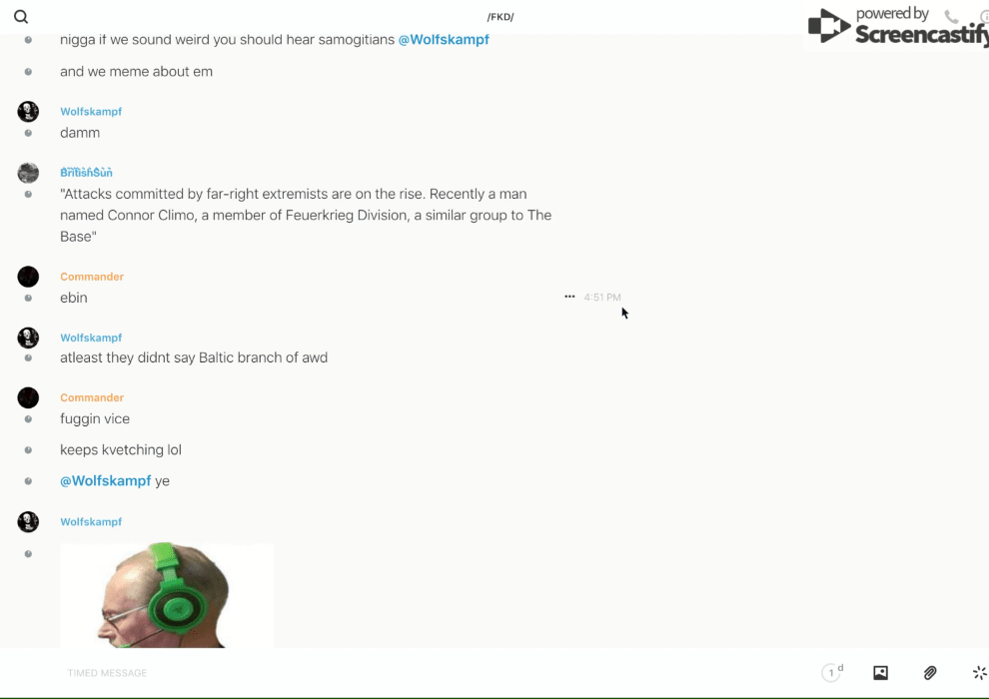Open the @Wolfskampf mention before "ye"

tap(105, 481)
